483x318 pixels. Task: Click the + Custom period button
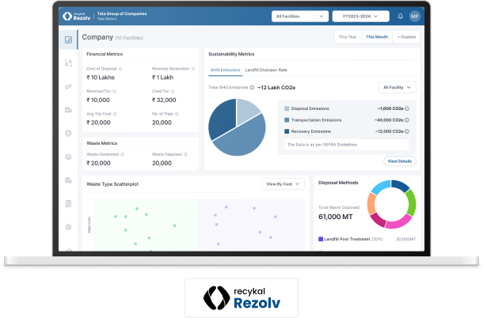tap(407, 37)
